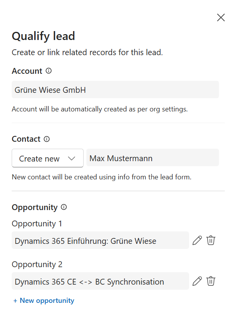Open the Contact info tooltip icon

[46, 139]
